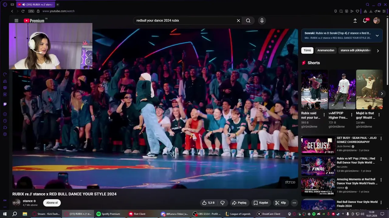Screen dimensions: 389x218
Task: Open options for Rubix vs MT Pop video
Action: 382,159
